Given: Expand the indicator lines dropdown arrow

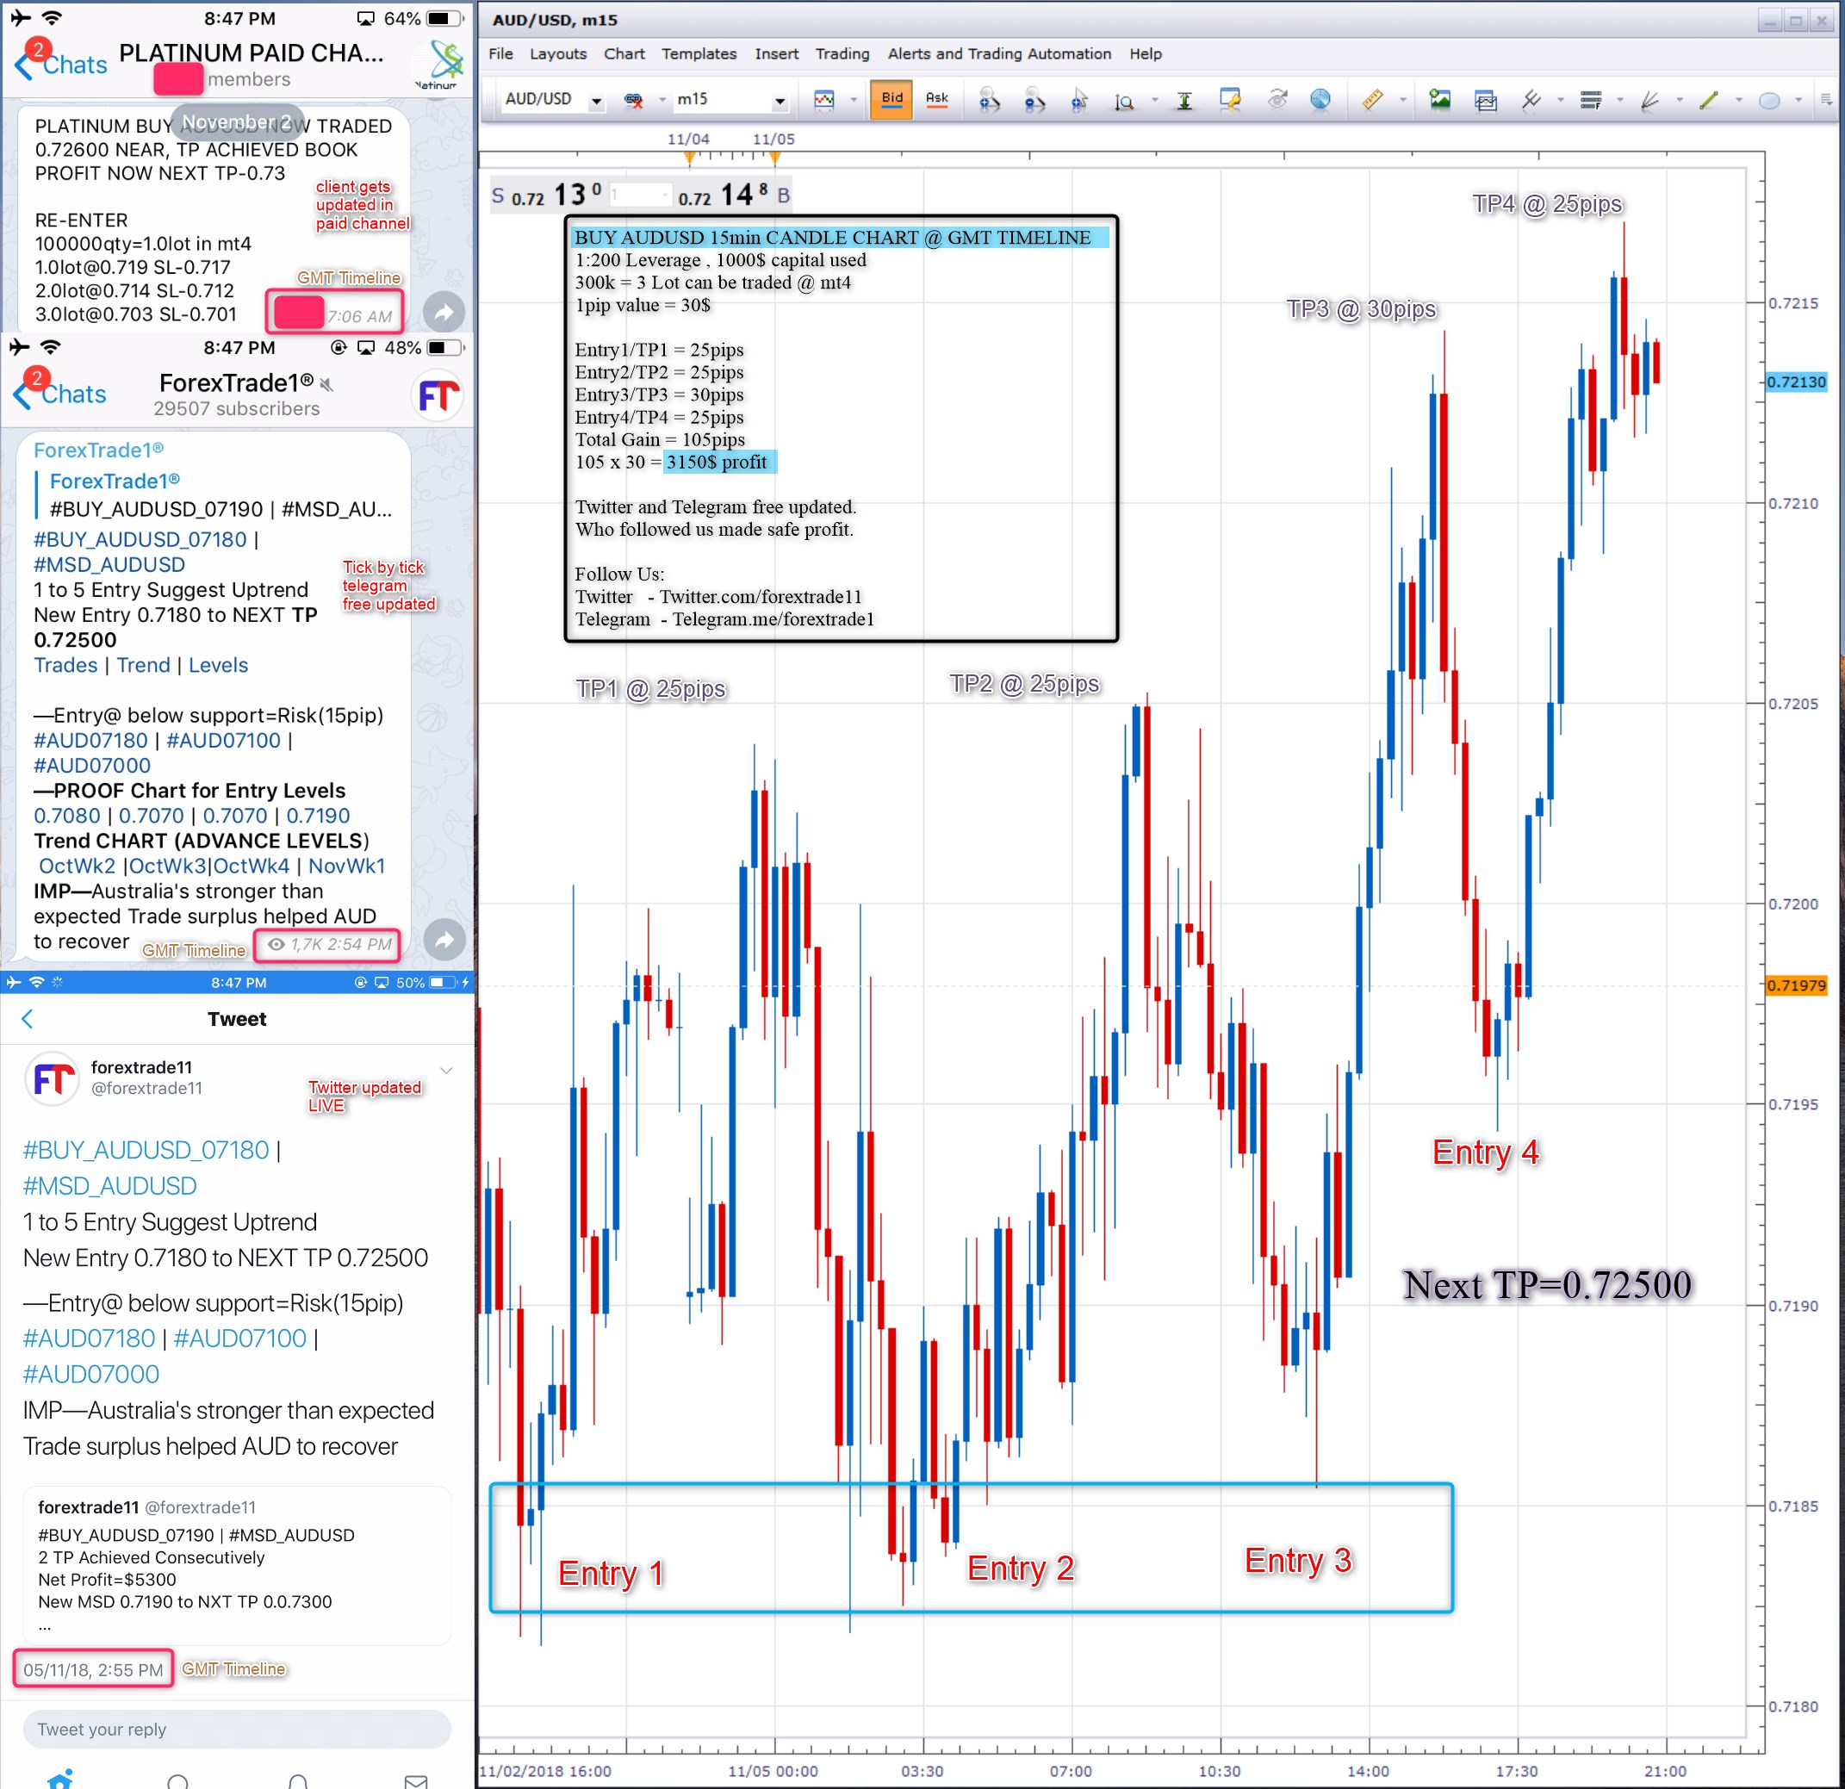Looking at the screenshot, I should (x=1560, y=100).
